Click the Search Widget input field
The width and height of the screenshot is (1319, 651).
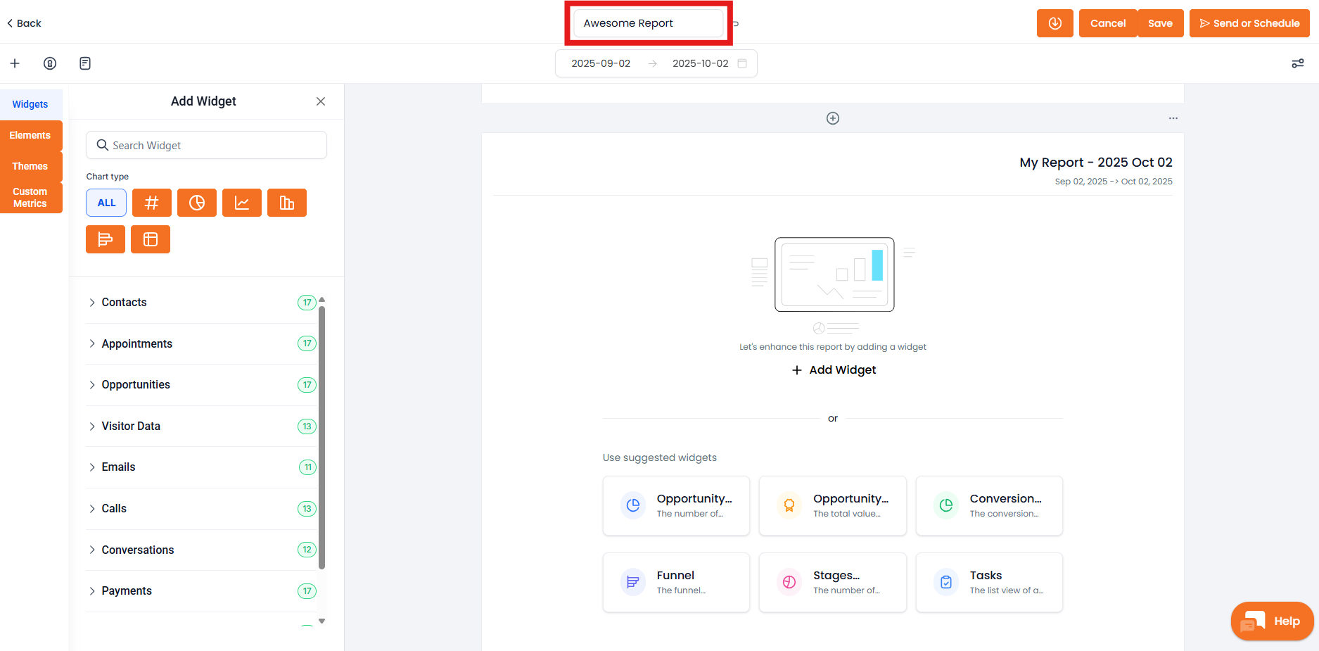click(x=207, y=145)
